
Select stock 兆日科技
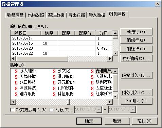(x=25, y=82)
